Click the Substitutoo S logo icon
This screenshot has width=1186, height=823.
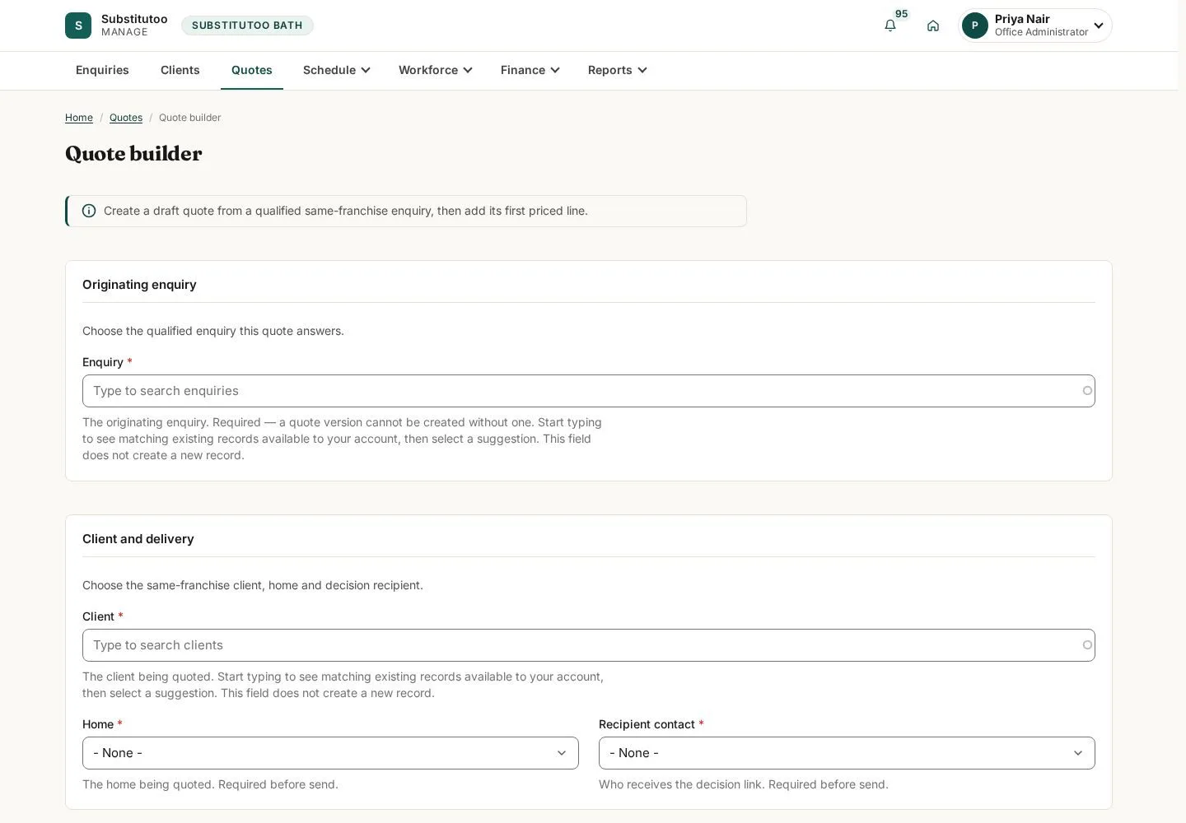coord(78,26)
